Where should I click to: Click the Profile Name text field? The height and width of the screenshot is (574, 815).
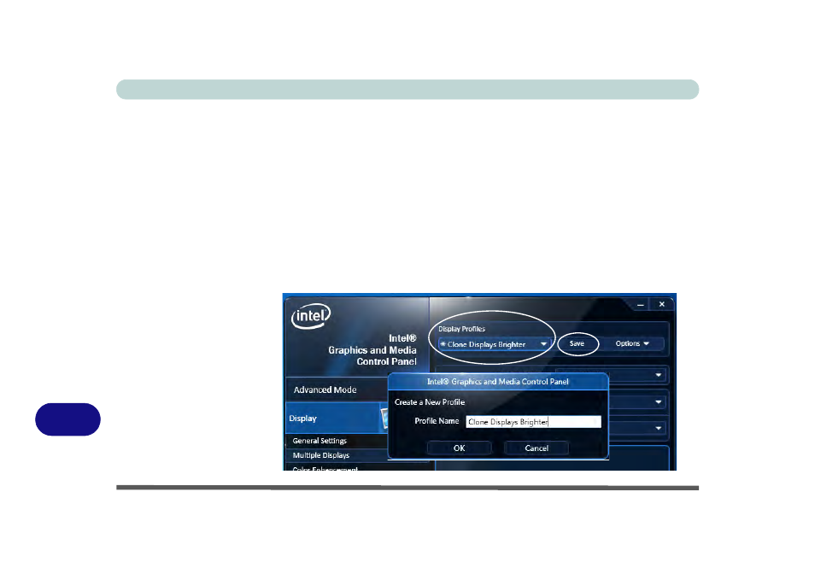click(x=533, y=421)
